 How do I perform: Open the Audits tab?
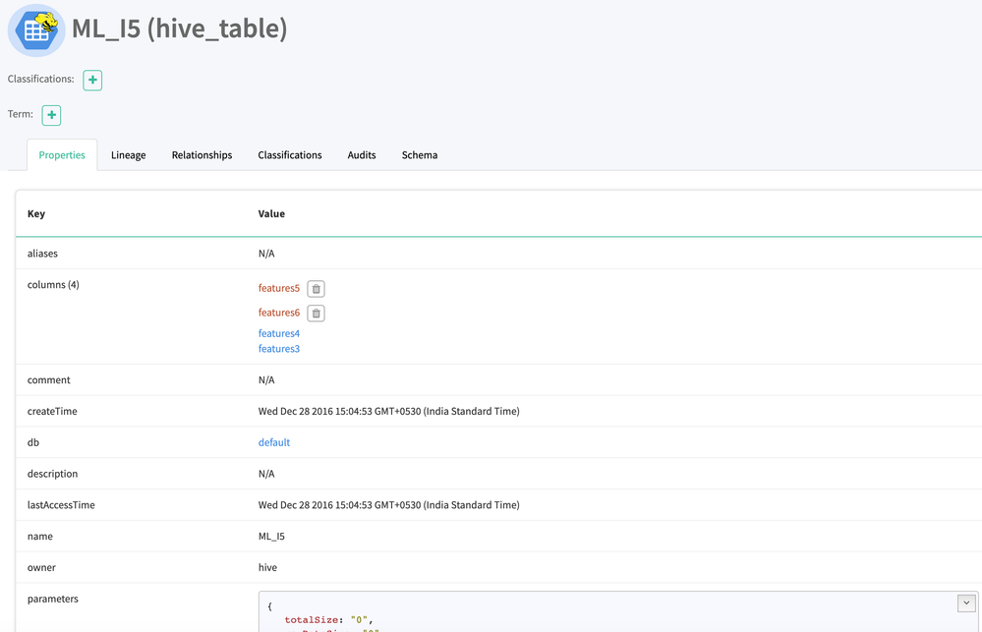(x=362, y=154)
